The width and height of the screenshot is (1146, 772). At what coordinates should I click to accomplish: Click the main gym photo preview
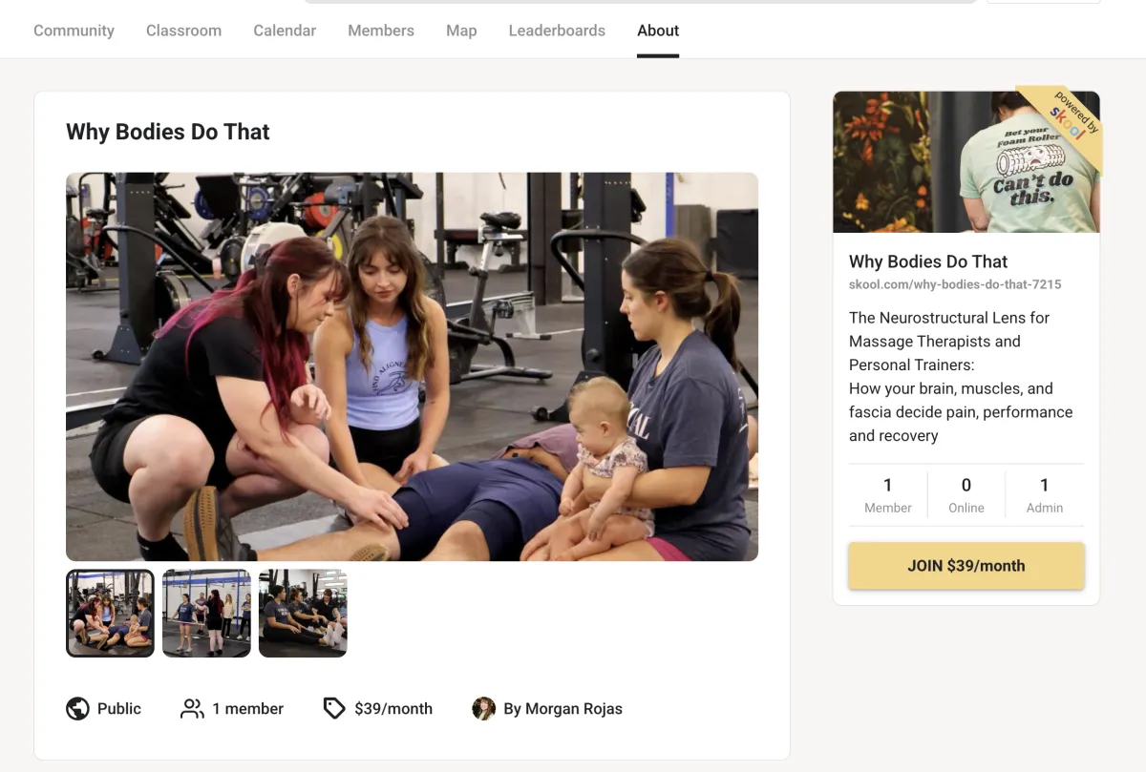click(412, 366)
